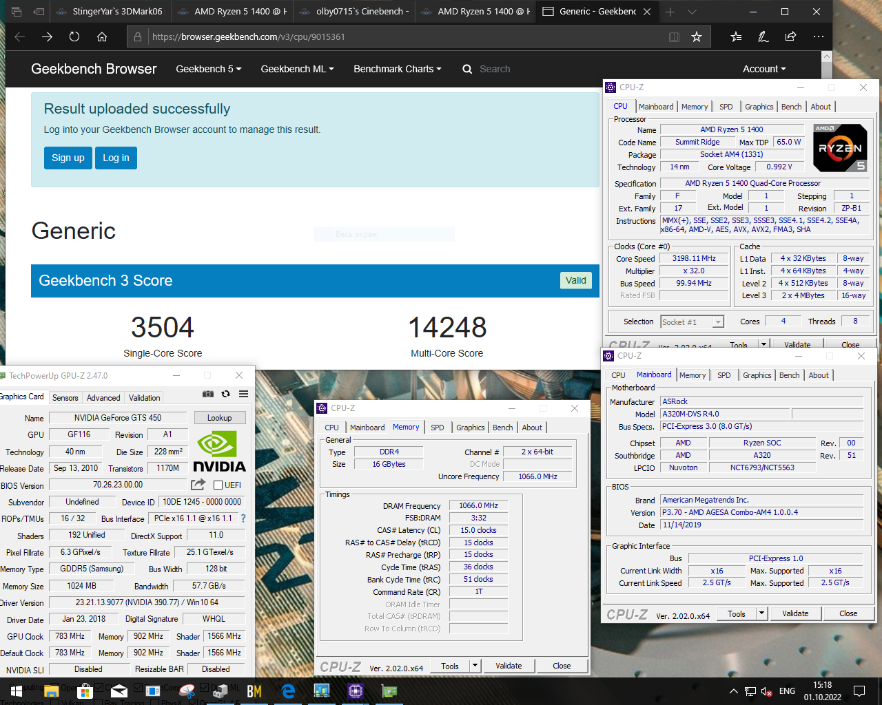
Task: Click the ENG language indicator
Action: coord(787,691)
